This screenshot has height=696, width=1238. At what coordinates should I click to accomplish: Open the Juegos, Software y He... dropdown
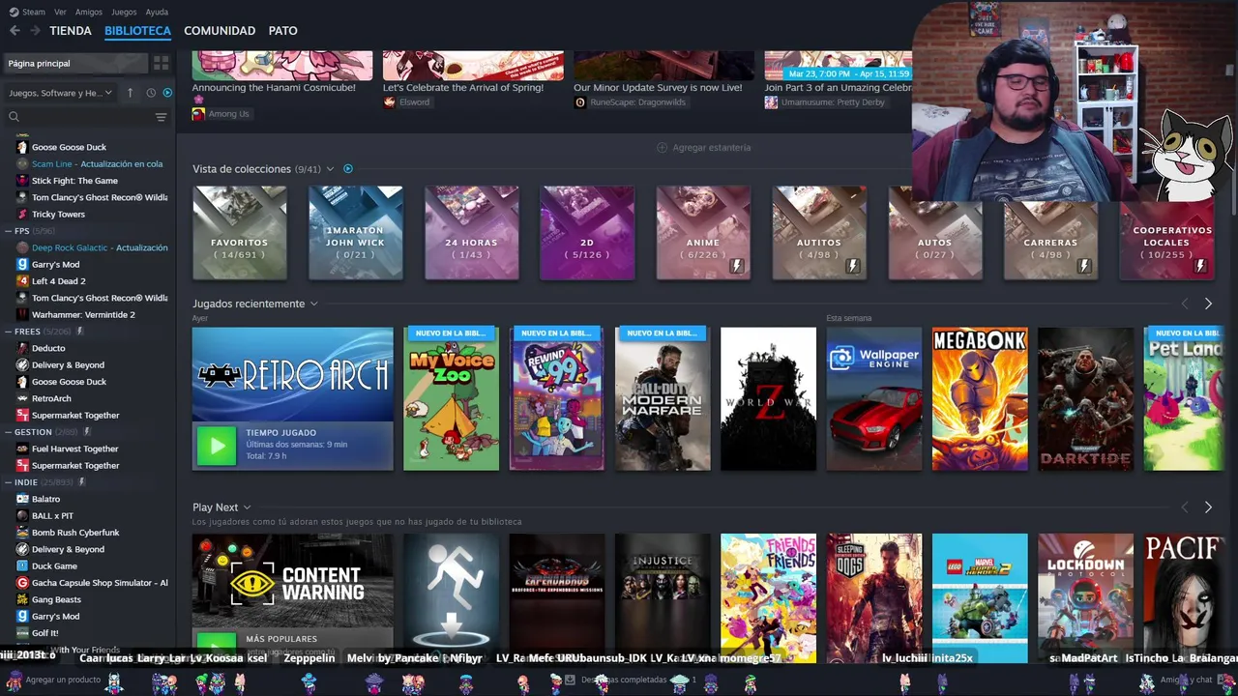coord(60,93)
